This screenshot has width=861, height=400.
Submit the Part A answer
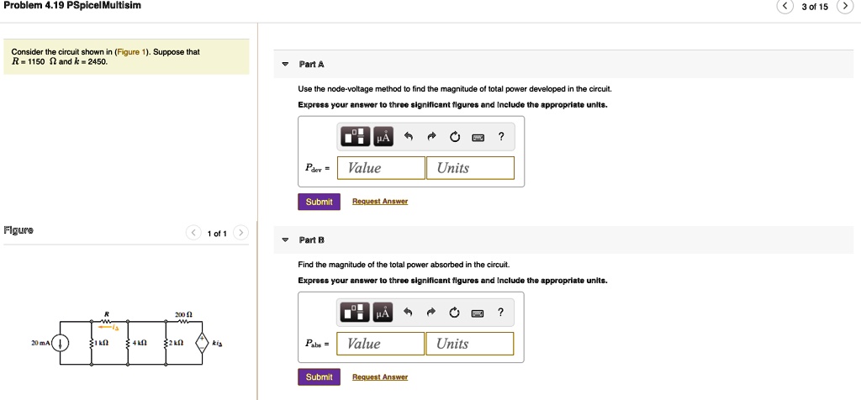pyautogui.click(x=319, y=202)
